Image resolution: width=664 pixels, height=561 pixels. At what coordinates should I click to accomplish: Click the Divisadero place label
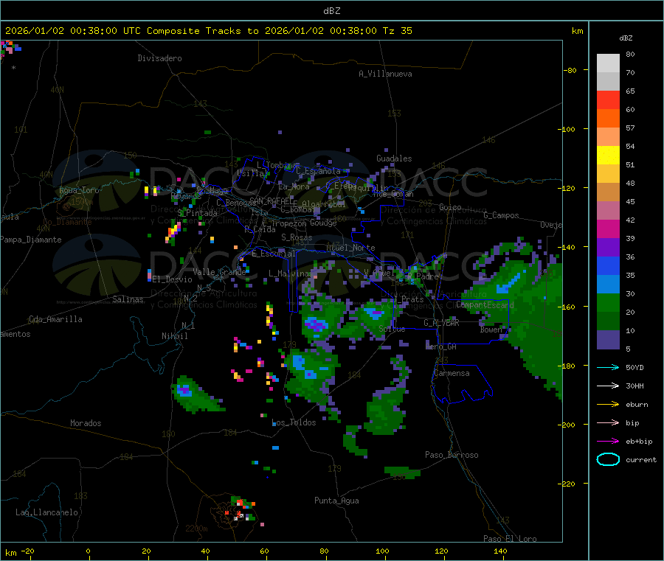159,58
